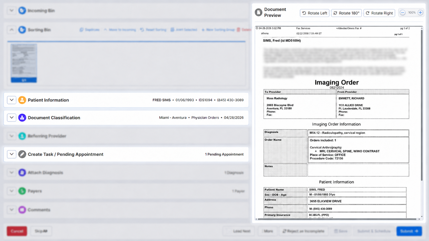Click the Document Preview page icon

[258, 12]
